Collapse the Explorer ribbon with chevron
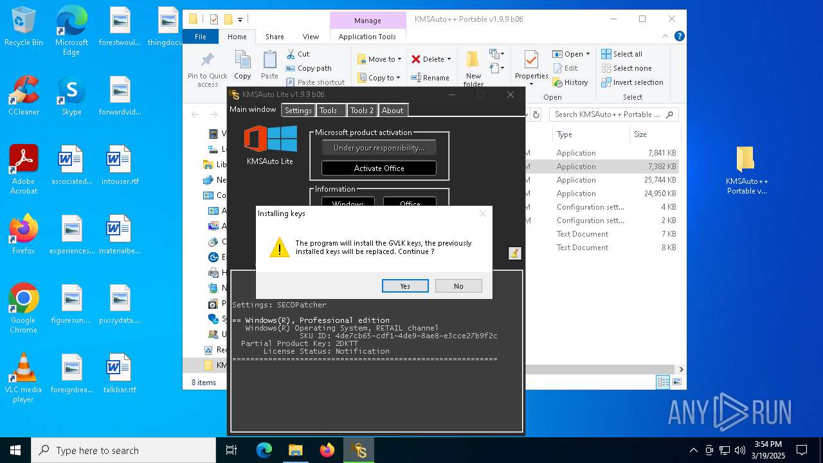Screen dimensions: 823x463 [666, 37]
